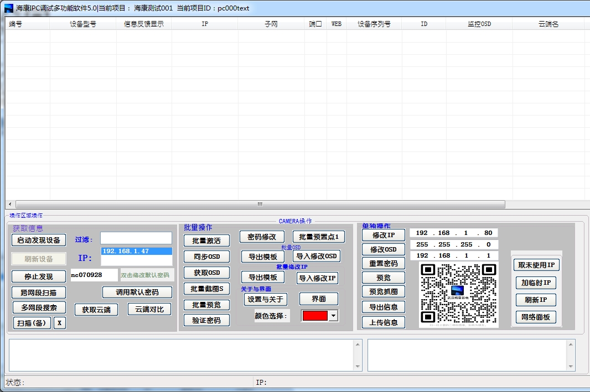Click the gateway field 192.168.1.1

453,255
